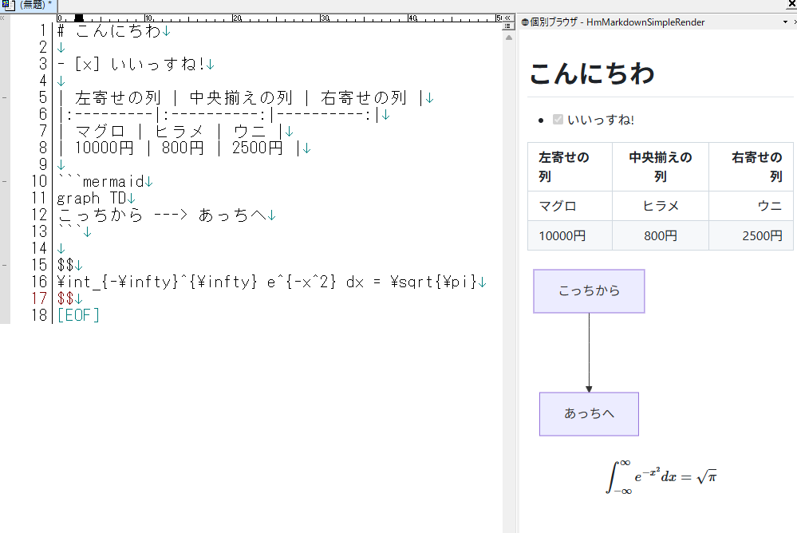Click the [EOF] marker in the editor
This screenshot has height=533, width=797.
tap(78, 315)
